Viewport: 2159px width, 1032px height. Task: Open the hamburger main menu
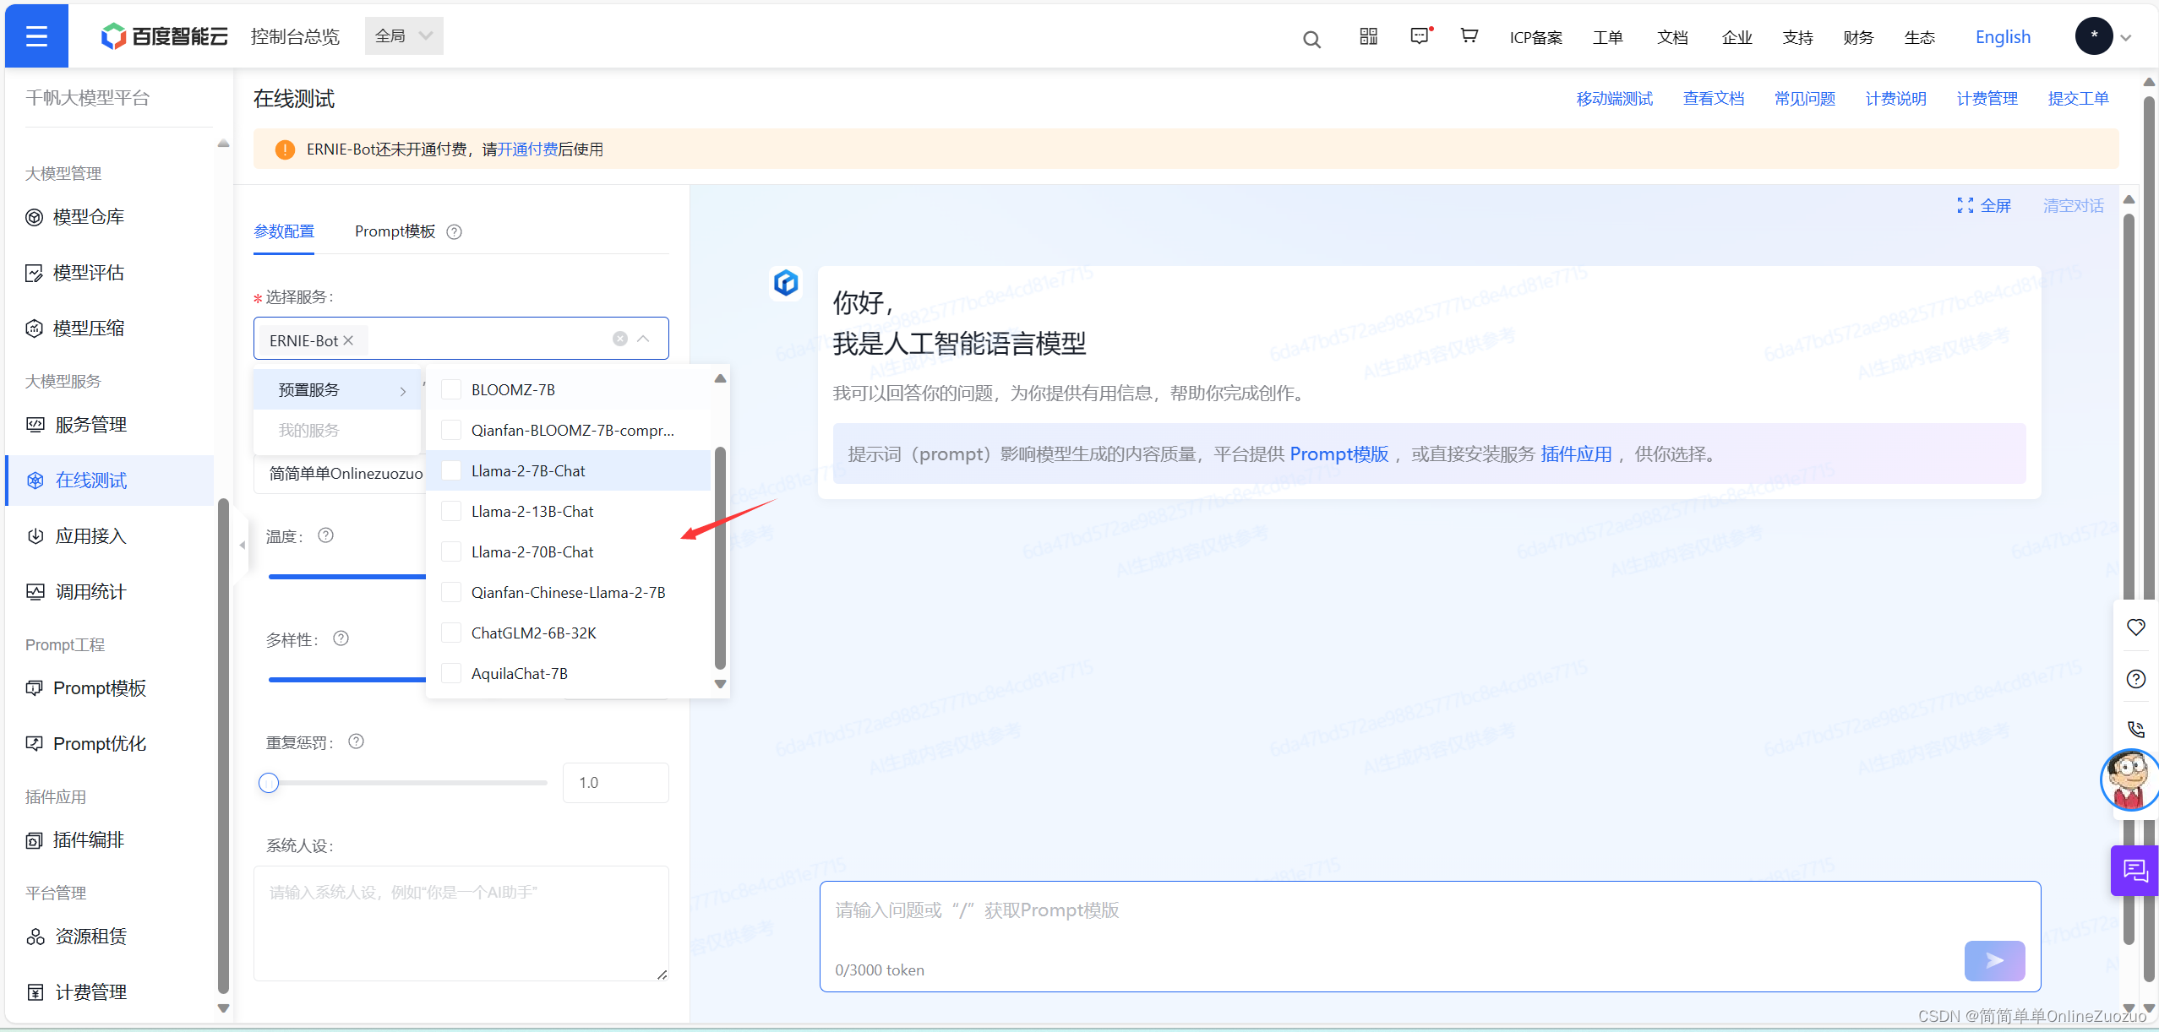[36, 36]
